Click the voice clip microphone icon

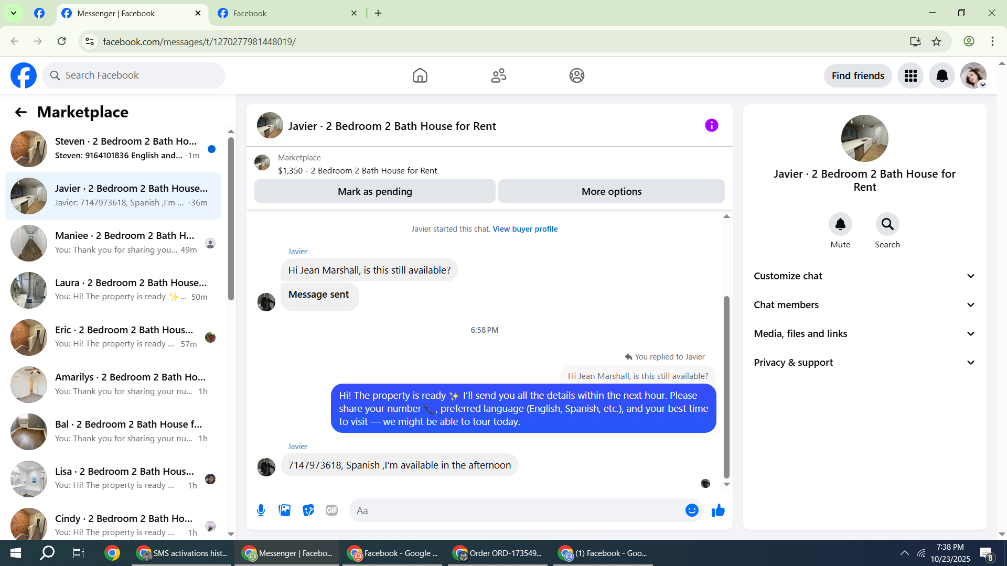[x=261, y=510]
